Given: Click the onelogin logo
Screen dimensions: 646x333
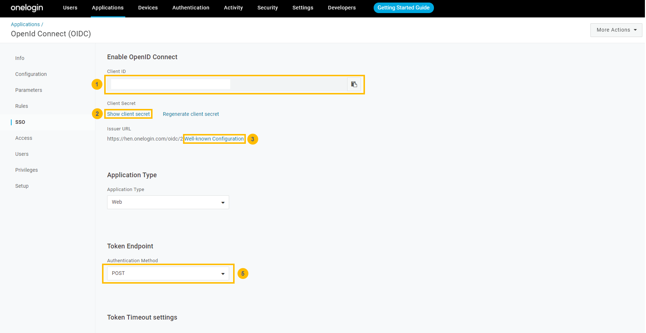Looking at the screenshot, I should (27, 8).
